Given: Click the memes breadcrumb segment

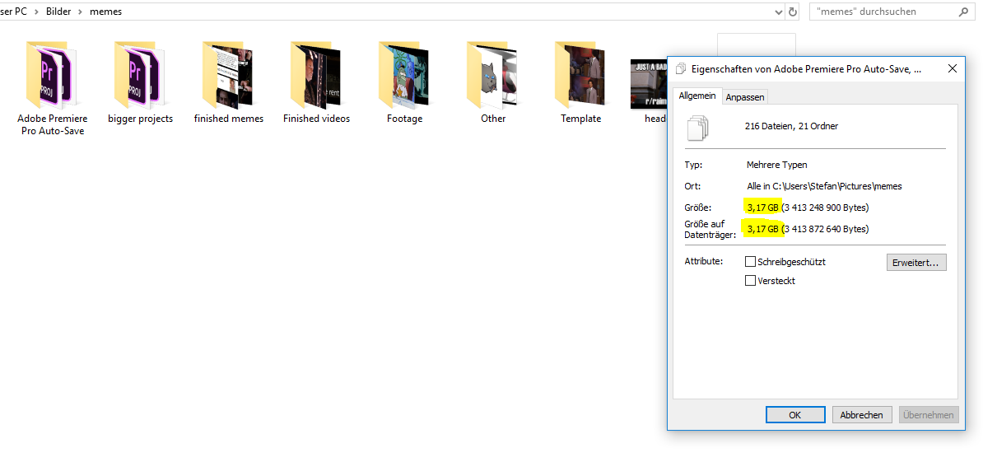Looking at the screenshot, I should tap(106, 12).
